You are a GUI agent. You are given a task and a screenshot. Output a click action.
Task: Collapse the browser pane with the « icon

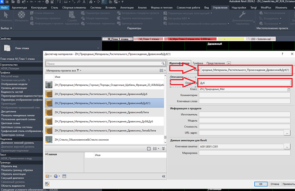(164, 176)
